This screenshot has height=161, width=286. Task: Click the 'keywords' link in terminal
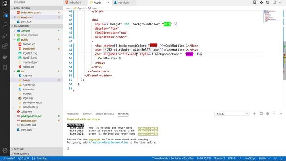pos(94,140)
